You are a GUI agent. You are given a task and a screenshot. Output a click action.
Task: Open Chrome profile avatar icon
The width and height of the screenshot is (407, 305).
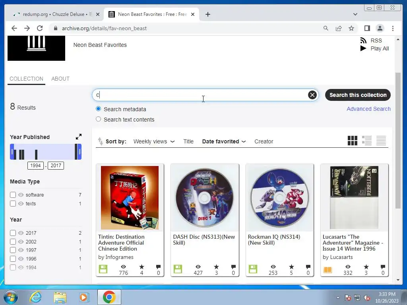coord(380,28)
